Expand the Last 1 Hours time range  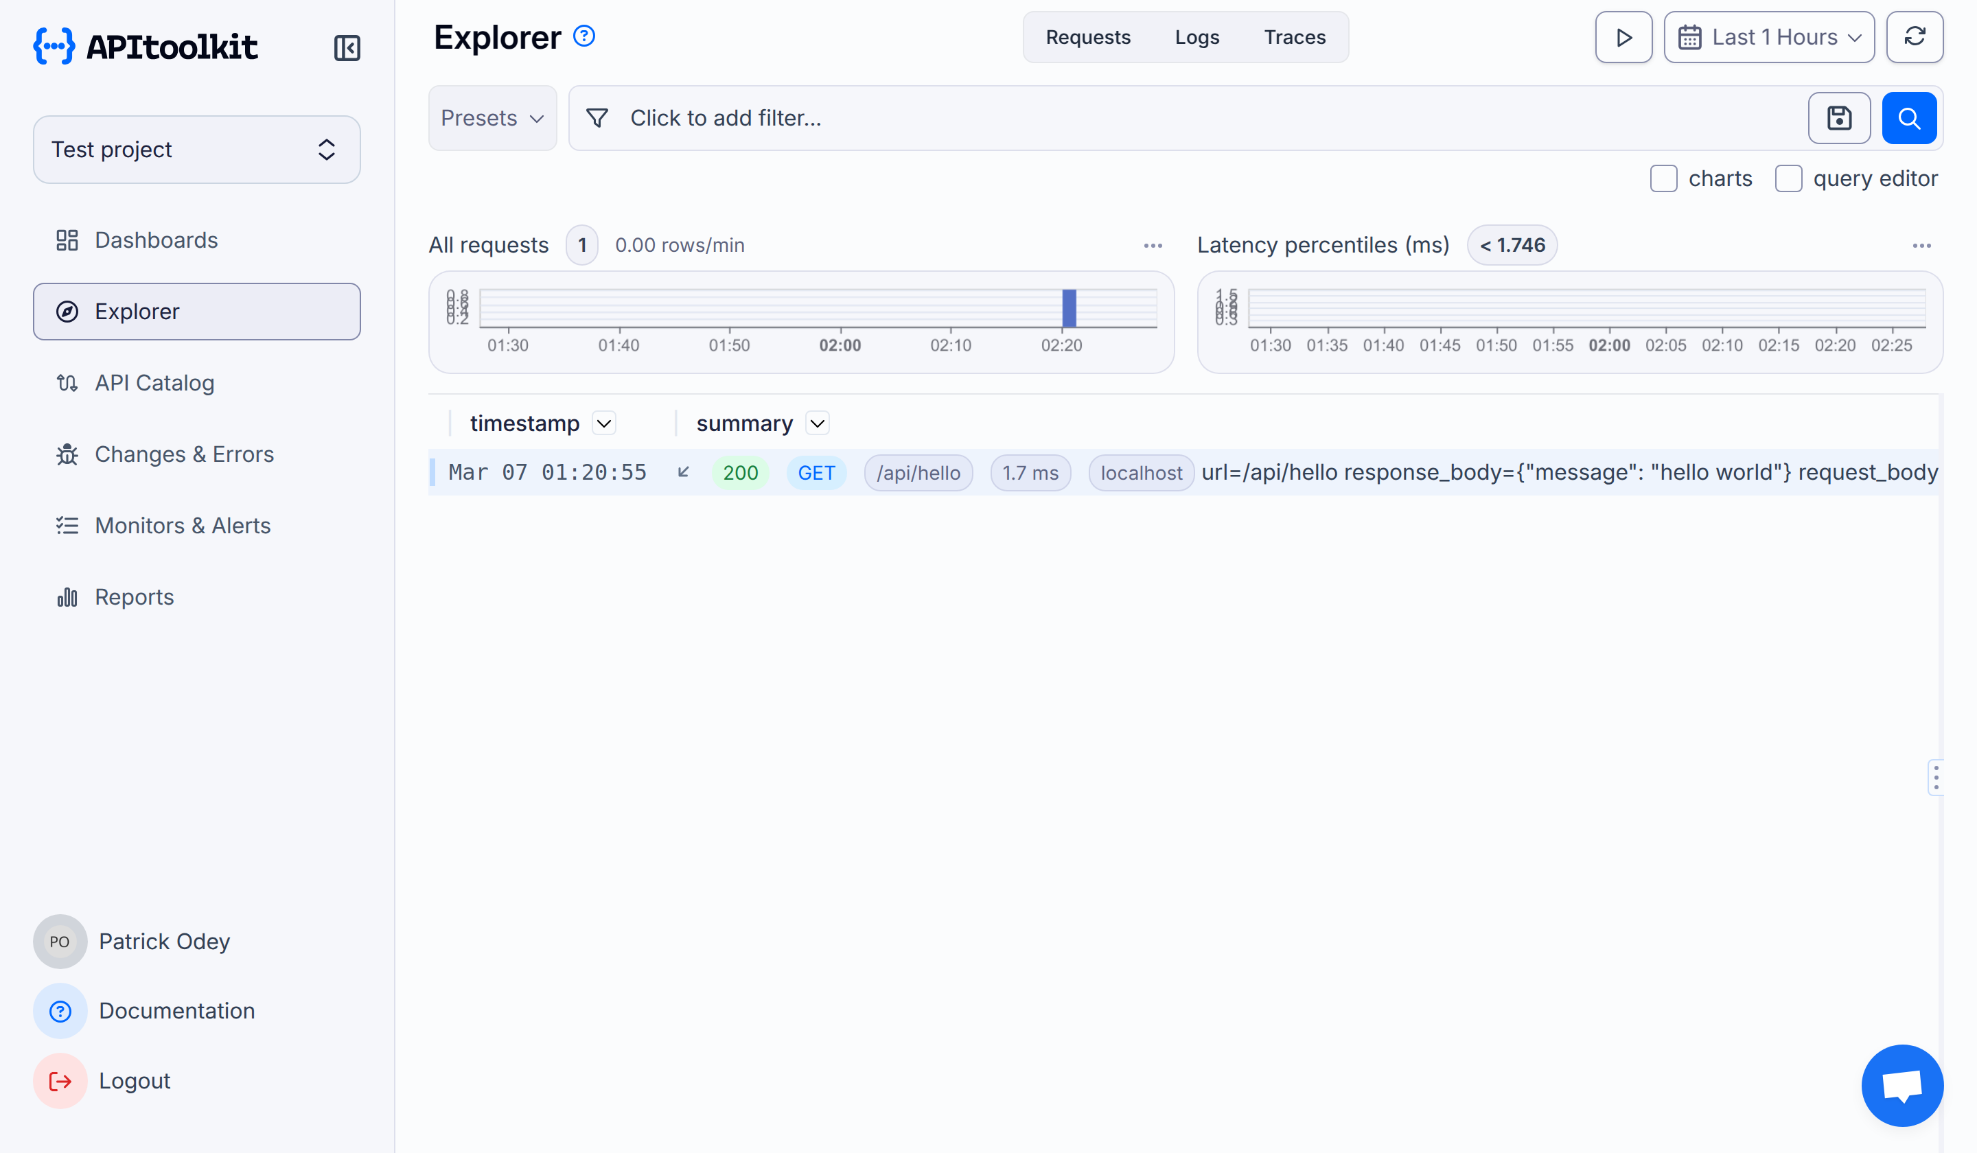(x=1769, y=37)
